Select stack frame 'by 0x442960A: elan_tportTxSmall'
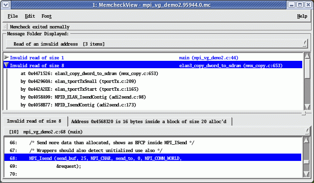314x183 pixels. (78, 81)
